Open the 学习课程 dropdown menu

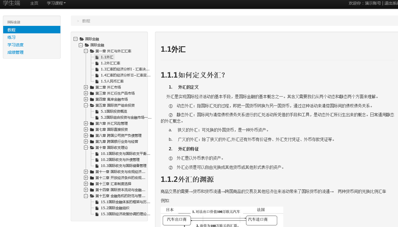pyautogui.click(x=56, y=3)
